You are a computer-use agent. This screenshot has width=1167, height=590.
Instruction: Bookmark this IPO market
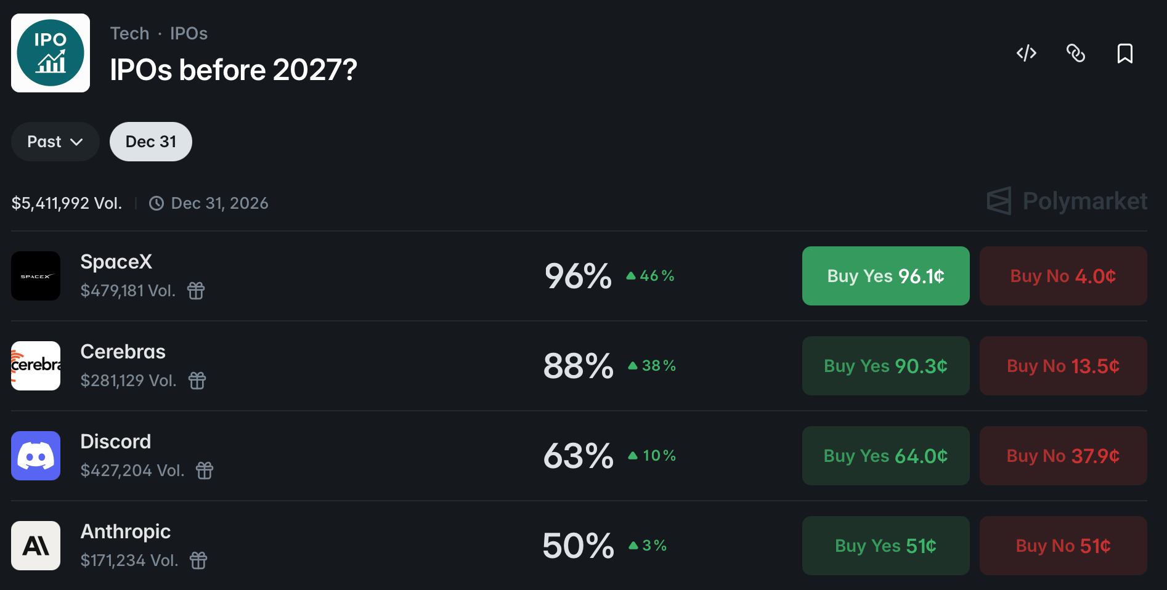coord(1124,54)
